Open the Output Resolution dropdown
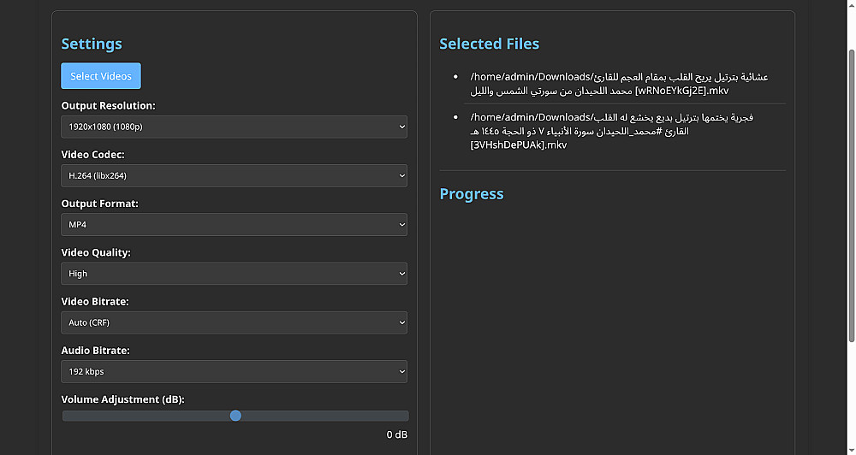This screenshot has width=856, height=455. tap(234, 127)
